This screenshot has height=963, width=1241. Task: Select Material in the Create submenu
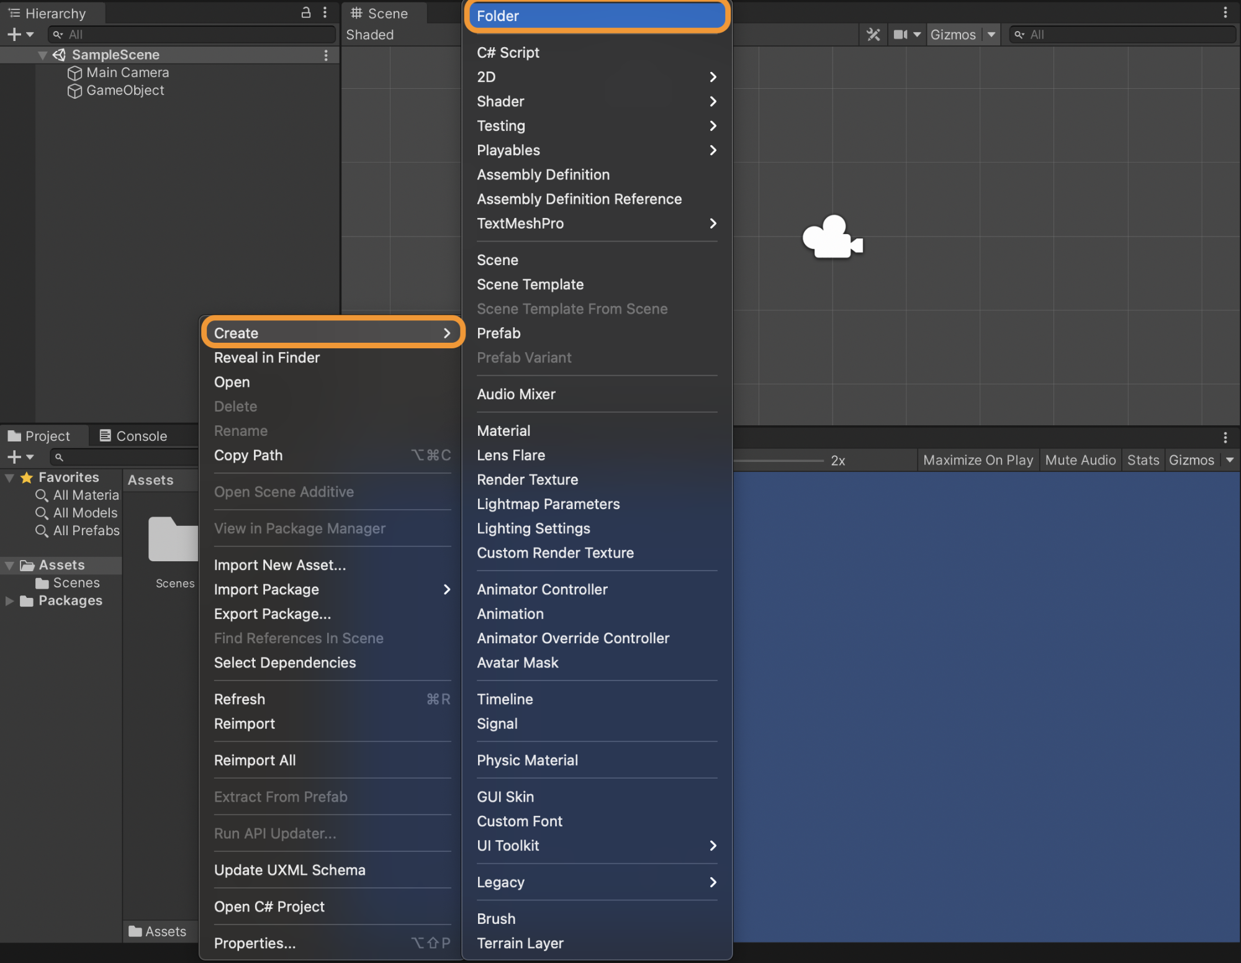(x=503, y=431)
